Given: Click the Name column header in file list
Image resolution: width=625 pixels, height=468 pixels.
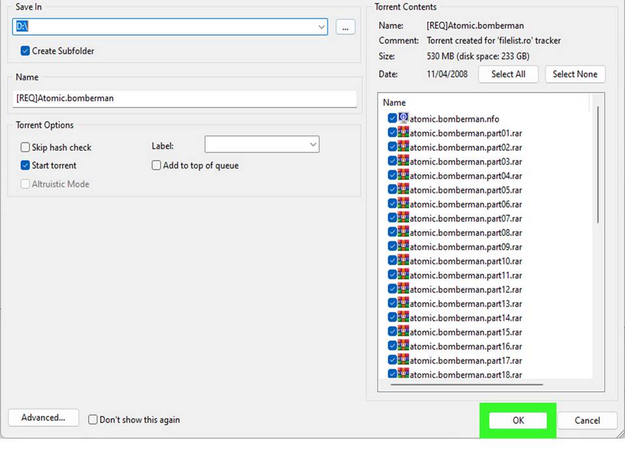Looking at the screenshot, I should pos(395,103).
